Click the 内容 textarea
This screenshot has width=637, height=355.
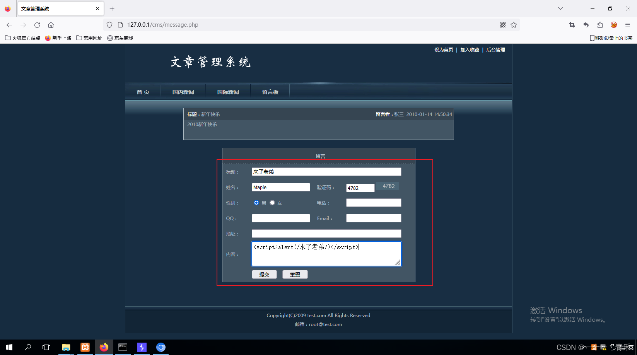pyautogui.click(x=326, y=254)
